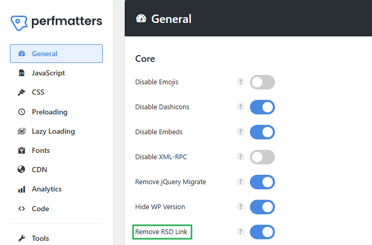Click the Fonts sidebar icon

click(21, 150)
